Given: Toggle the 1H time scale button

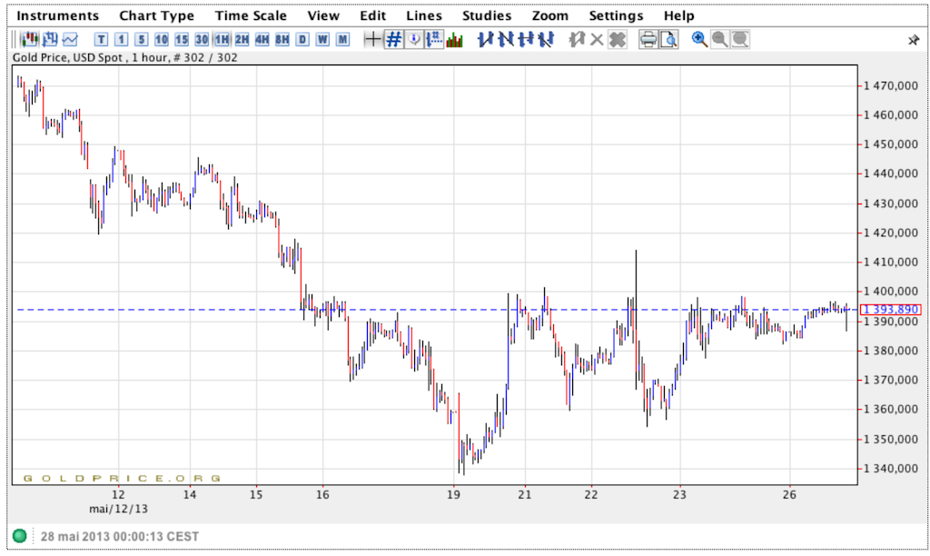Looking at the screenshot, I should tap(221, 39).
